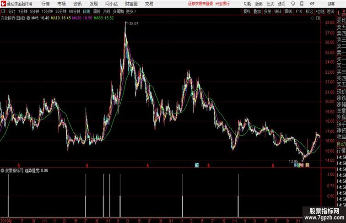This screenshot has width=346, height=223.
Task: Switch to 30分钟 chart period
Action: coord(61,11)
